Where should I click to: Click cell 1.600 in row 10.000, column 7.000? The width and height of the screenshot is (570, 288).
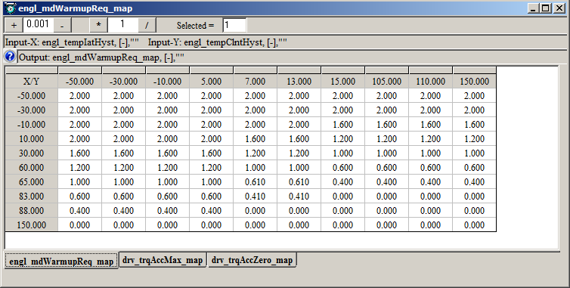pyautogui.click(x=256, y=138)
